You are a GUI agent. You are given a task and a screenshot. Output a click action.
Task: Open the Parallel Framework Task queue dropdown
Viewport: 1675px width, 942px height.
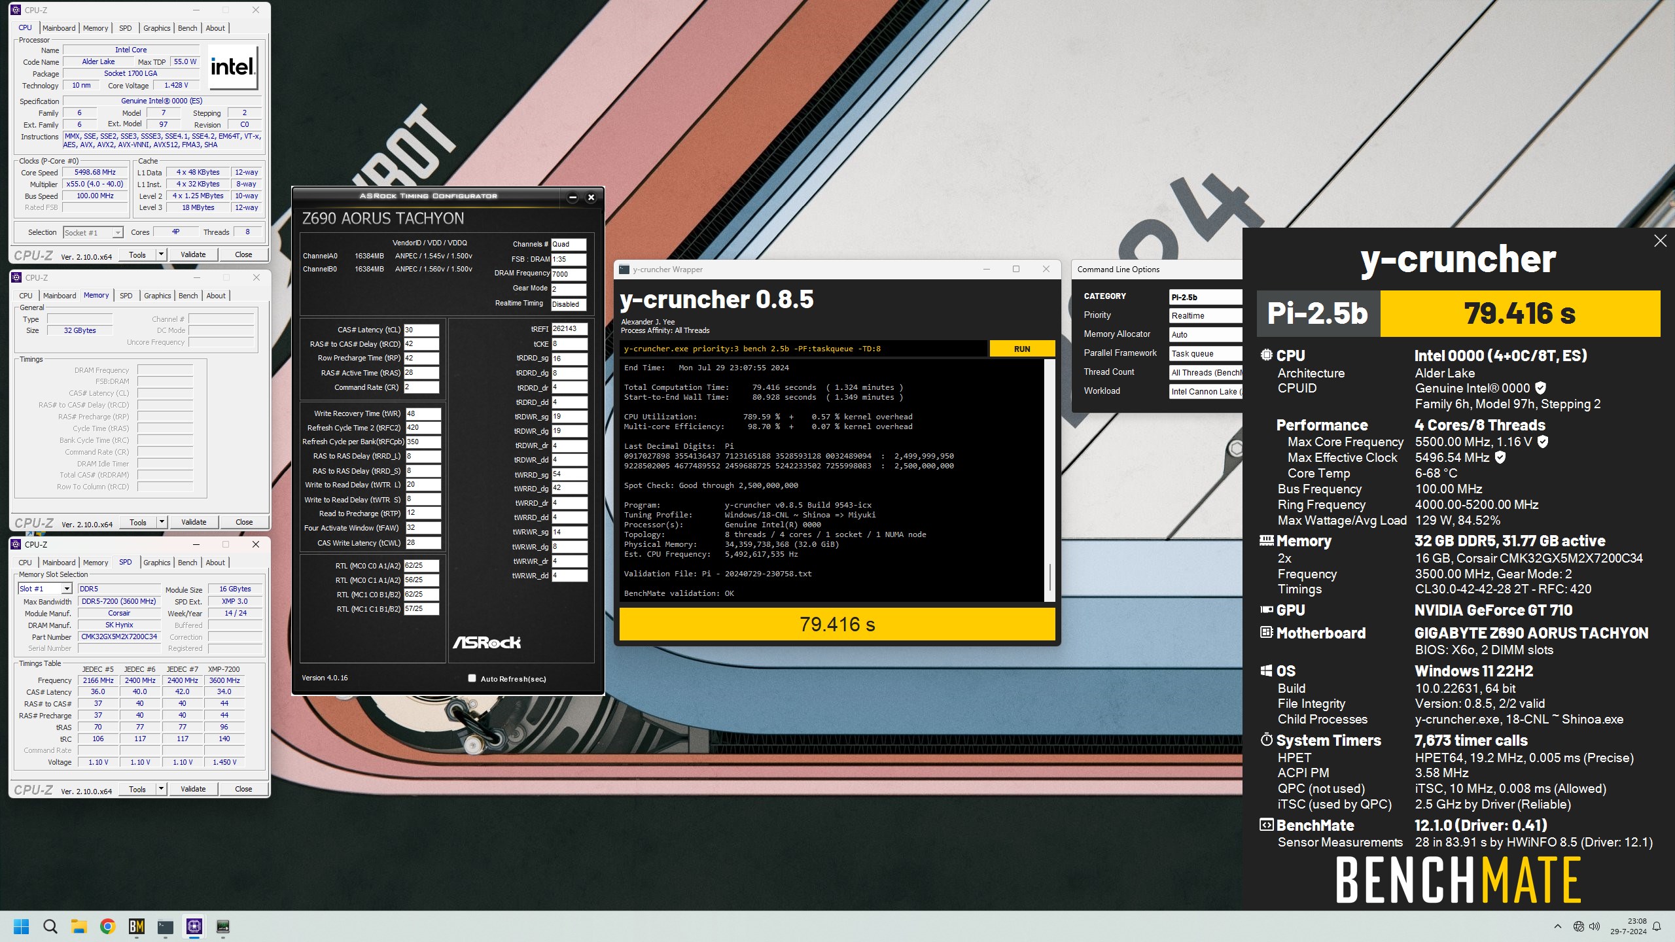1205,354
